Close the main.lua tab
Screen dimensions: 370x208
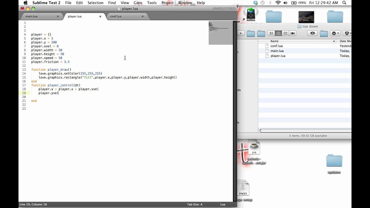click(58, 16)
